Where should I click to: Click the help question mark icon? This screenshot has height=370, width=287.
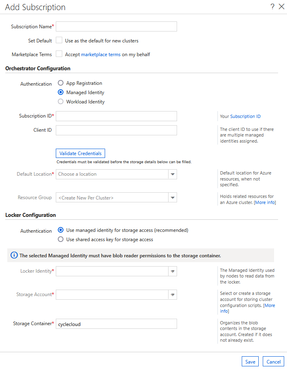(x=273, y=6)
